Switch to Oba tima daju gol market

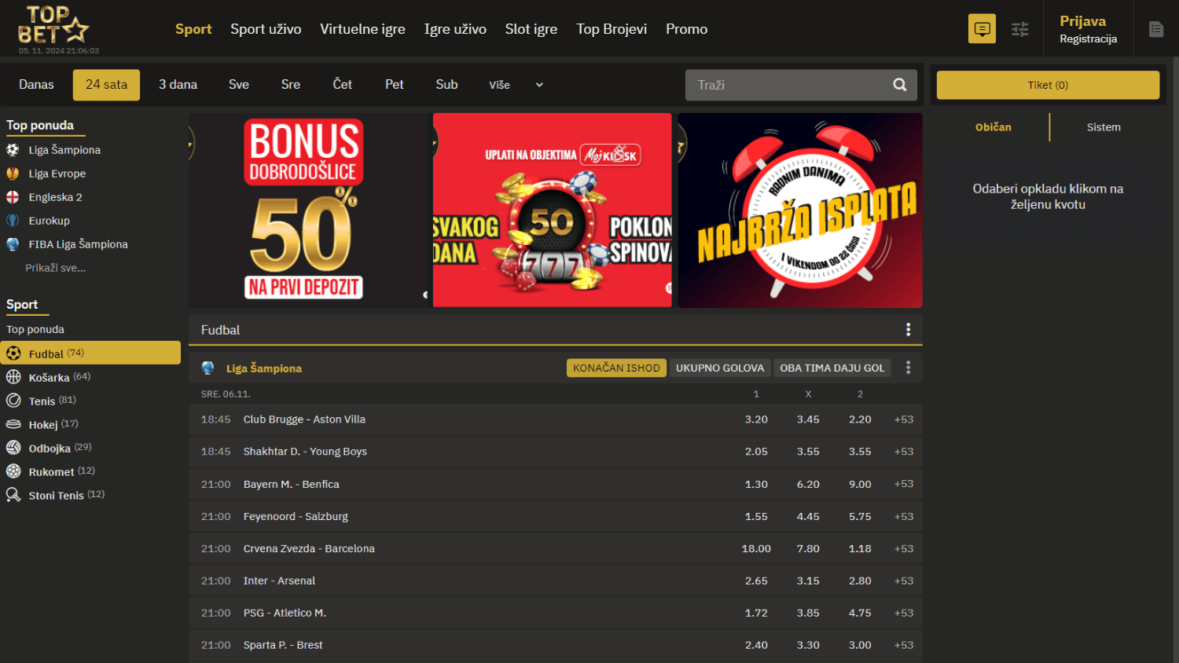point(832,368)
